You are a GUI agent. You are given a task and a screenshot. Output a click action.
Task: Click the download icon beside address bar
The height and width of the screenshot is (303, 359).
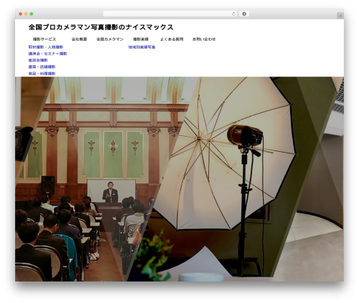click(244, 14)
